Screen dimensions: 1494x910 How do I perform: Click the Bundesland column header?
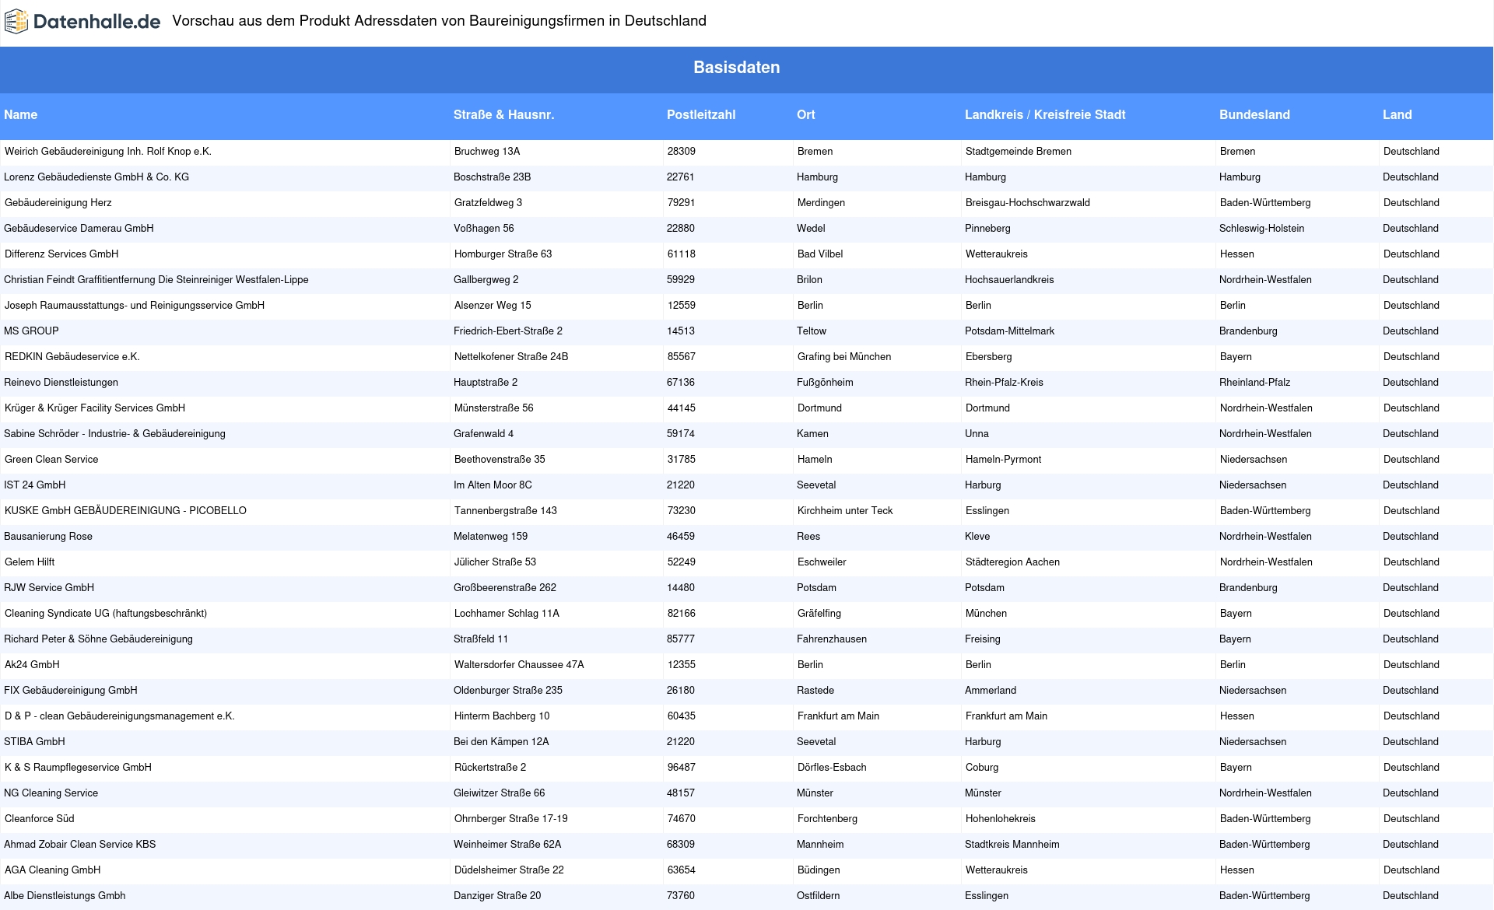(x=1254, y=114)
